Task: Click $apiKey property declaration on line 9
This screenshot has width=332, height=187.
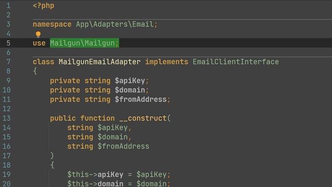Action: (130, 81)
